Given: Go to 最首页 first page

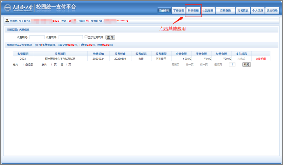Looking at the screenshot, I should (x=175, y=64).
